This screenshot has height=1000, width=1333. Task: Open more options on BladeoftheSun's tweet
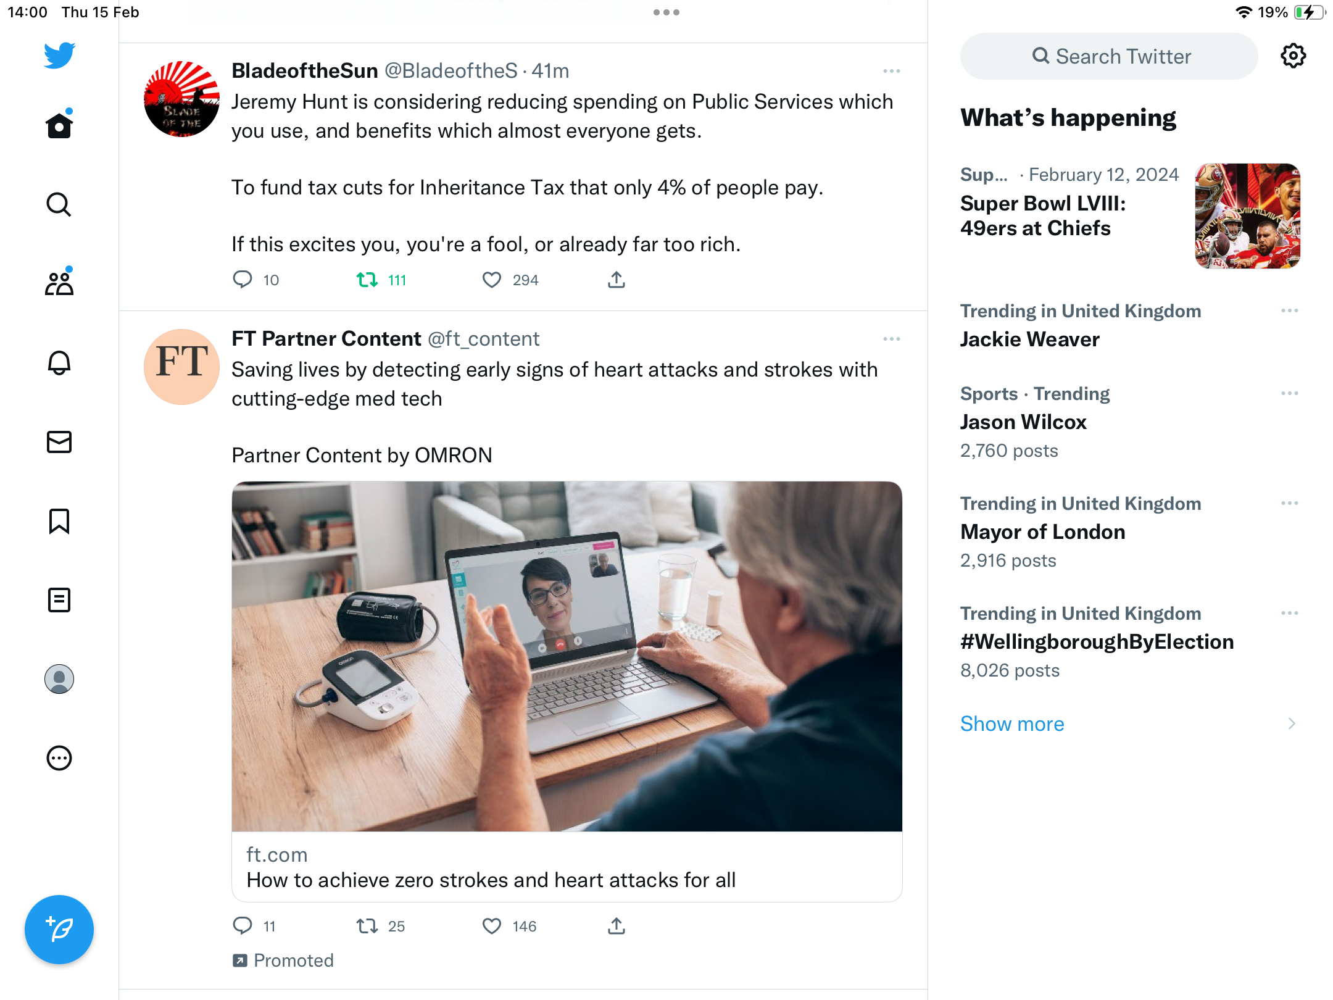coord(891,71)
